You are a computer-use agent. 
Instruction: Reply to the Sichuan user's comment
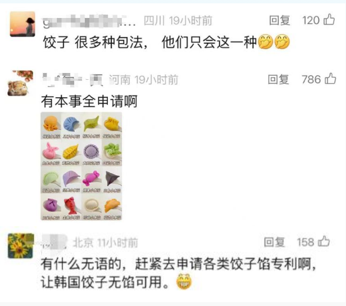(279, 20)
